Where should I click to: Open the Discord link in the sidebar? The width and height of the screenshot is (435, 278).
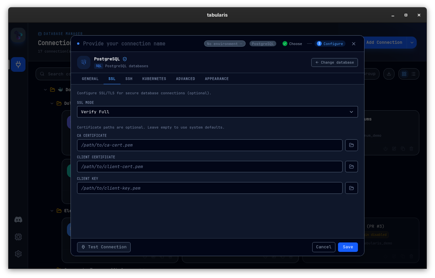point(18,220)
